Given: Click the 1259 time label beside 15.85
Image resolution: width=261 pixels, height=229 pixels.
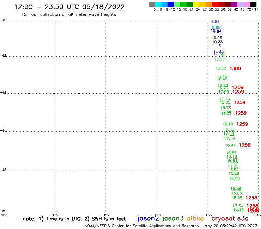Looking at the screenshot, I should (239, 102).
